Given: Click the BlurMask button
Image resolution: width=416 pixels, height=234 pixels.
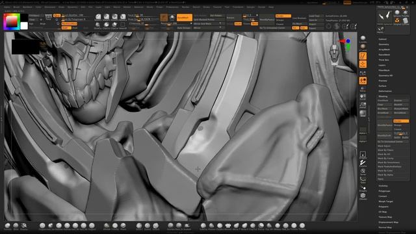Looking at the screenshot, I should (385, 109).
